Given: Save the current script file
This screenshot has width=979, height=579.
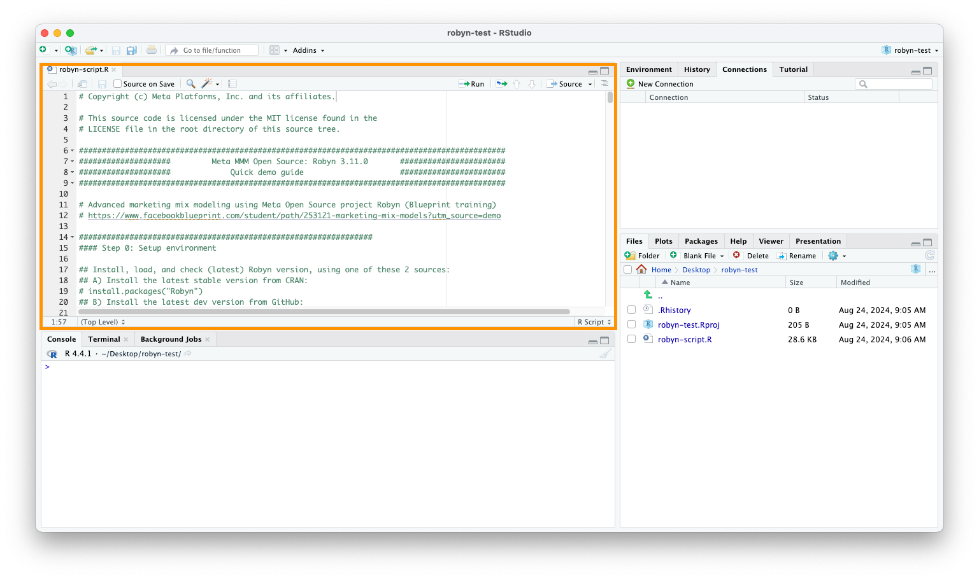Looking at the screenshot, I should pyautogui.click(x=101, y=83).
